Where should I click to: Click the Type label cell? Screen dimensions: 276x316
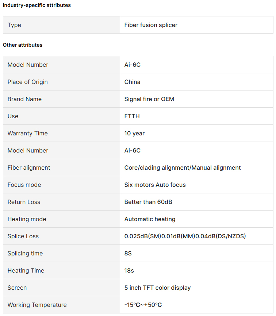point(61,25)
